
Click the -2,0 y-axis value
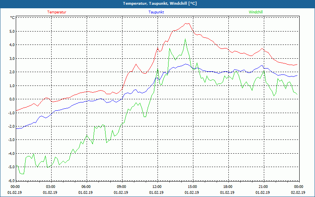(x=11, y=126)
